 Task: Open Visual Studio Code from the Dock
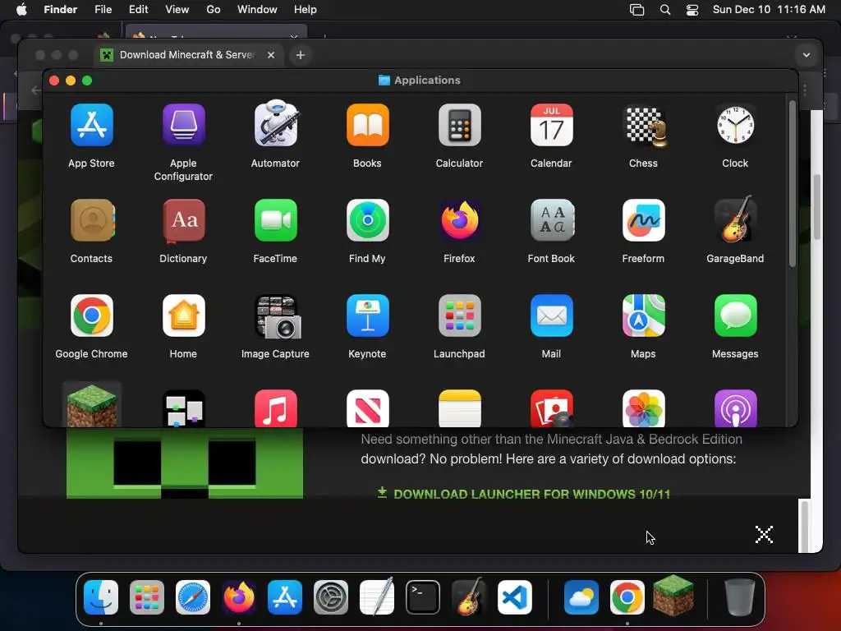click(515, 597)
